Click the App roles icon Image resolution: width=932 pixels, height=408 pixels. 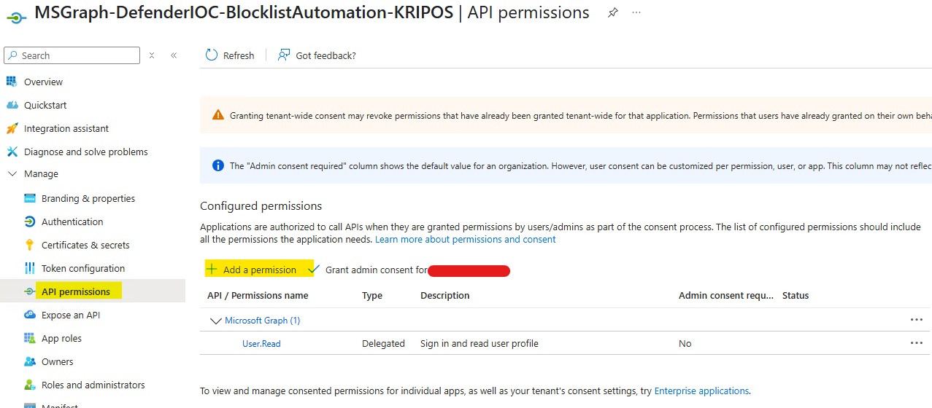tap(30, 338)
